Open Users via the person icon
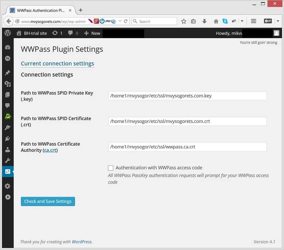The image size is (284, 250). (x=8, y=149)
